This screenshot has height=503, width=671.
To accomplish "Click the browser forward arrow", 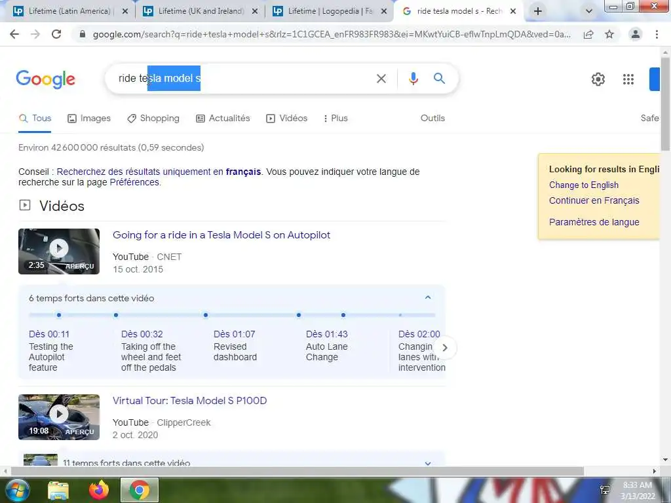I will [35, 34].
